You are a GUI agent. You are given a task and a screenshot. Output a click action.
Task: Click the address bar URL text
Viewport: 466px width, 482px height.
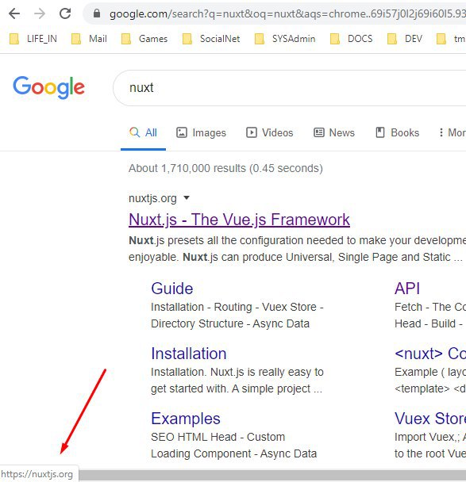287,13
